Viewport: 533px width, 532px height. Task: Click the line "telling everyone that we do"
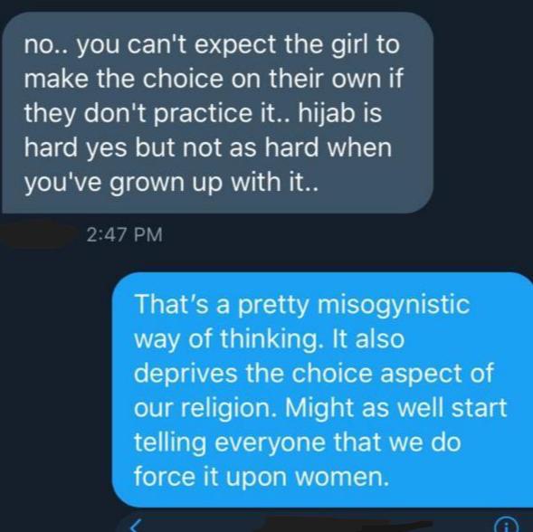(x=298, y=442)
